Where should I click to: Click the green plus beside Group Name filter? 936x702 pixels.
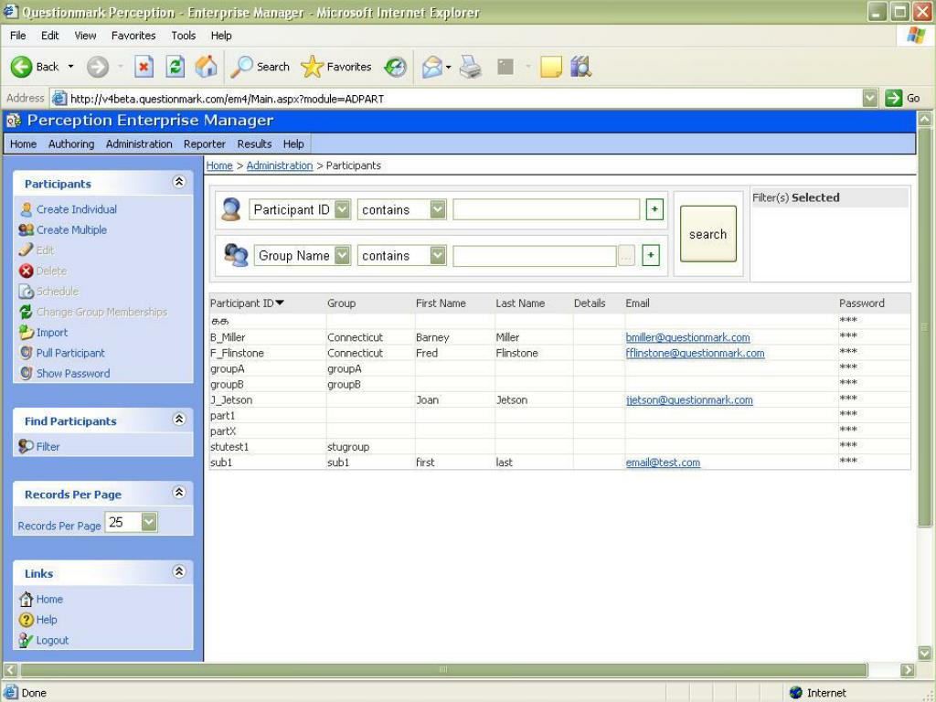point(650,256)
